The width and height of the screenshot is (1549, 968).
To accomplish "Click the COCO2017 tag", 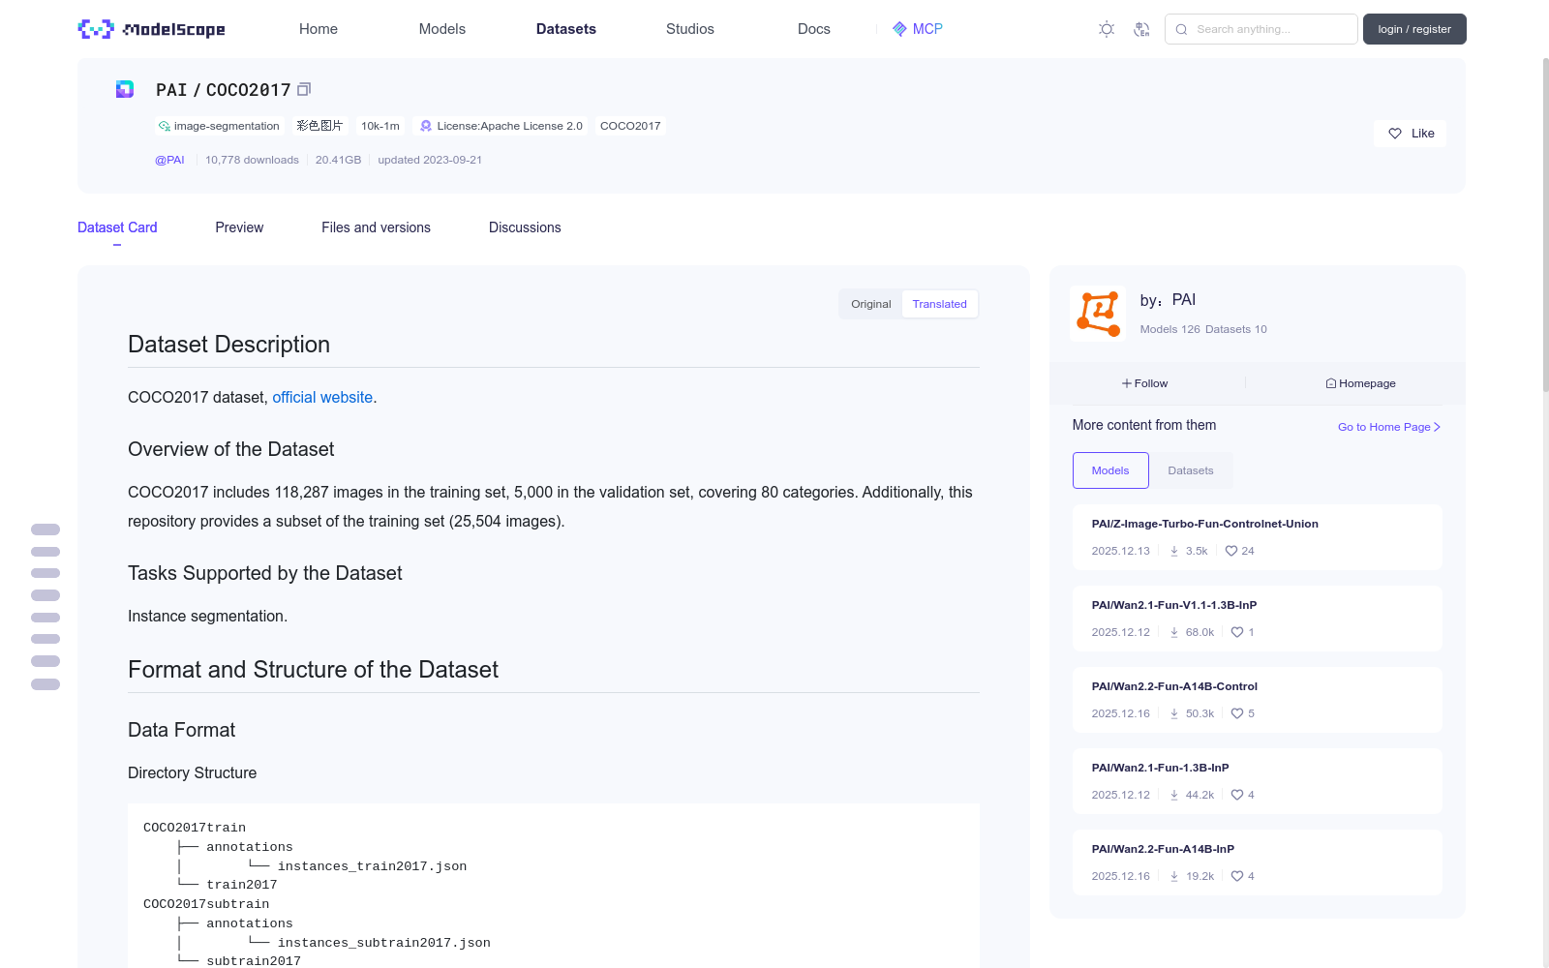I will (x=630, y=126).
